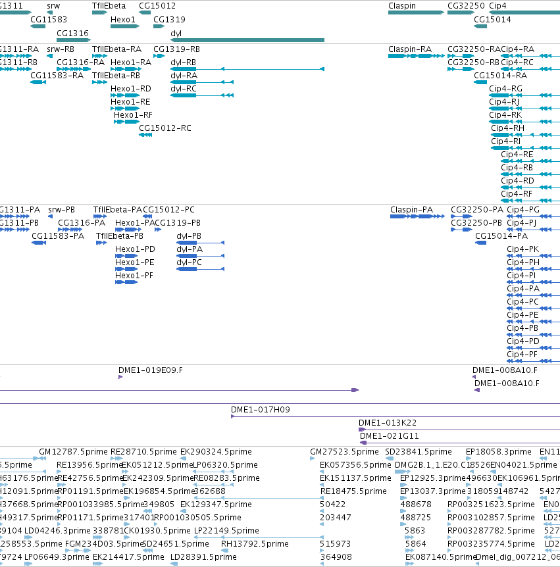Select the LD28391.5prime EST label
Screen dimensions: 560x567
tap(204, 557)
